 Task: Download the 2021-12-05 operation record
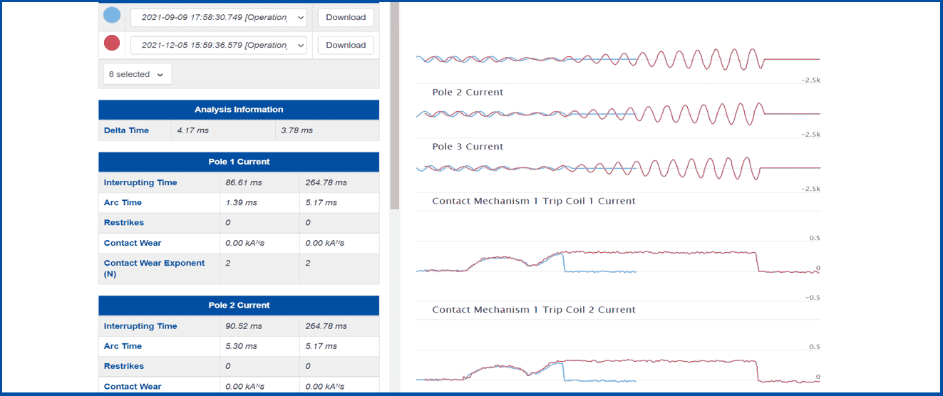coord(346,45)
